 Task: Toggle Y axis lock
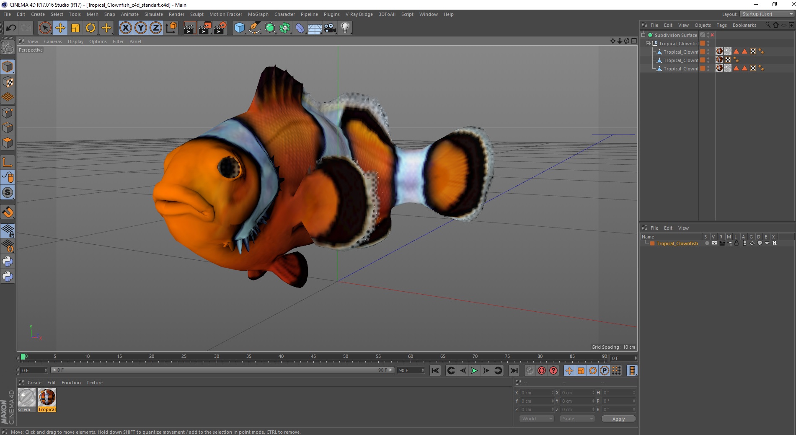141,28
